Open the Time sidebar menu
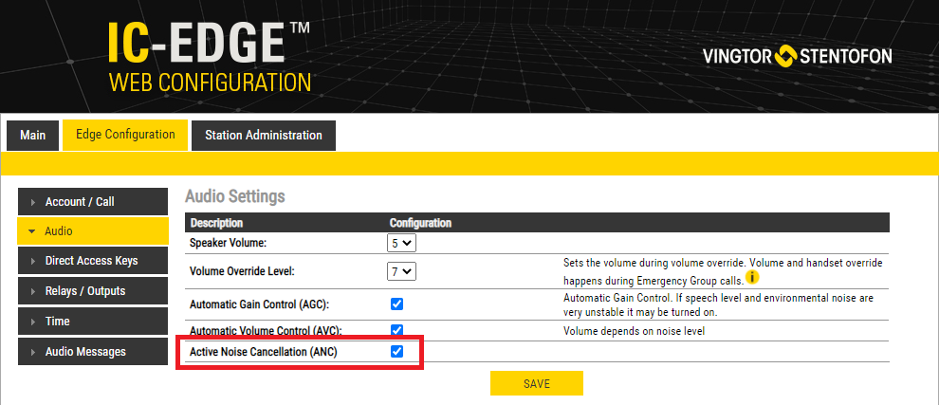The width and height of the screenshot is (939, 405). pos(93,322)
